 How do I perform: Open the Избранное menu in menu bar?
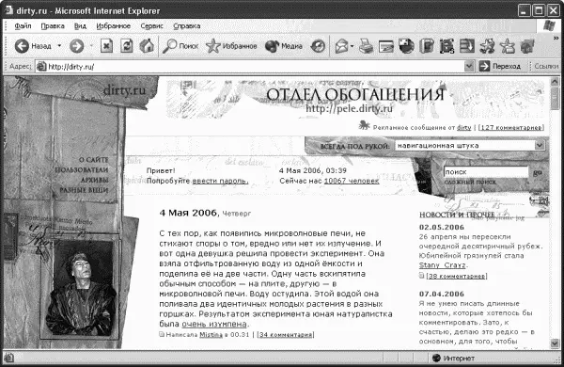point(114,26)
